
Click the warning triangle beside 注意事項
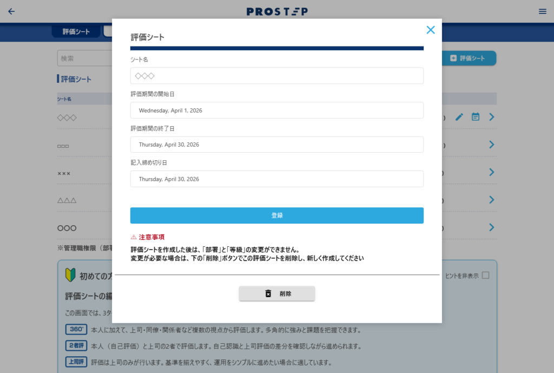pos(134,237)
